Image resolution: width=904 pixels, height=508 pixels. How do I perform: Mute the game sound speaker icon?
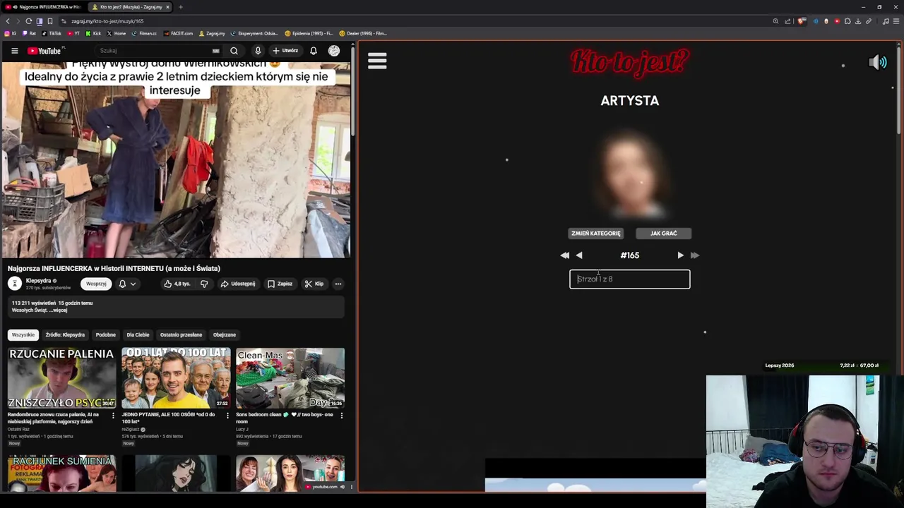877,63
